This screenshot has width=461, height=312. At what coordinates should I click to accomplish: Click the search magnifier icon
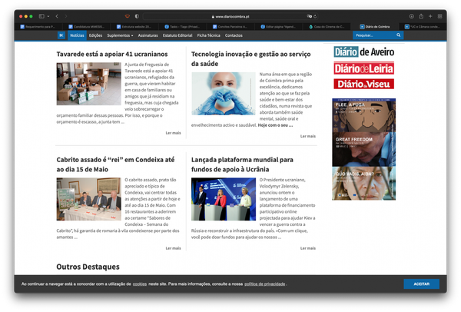(399, 35)
